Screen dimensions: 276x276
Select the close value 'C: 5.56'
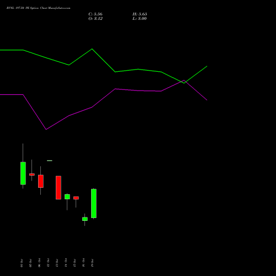pos(95,14)
